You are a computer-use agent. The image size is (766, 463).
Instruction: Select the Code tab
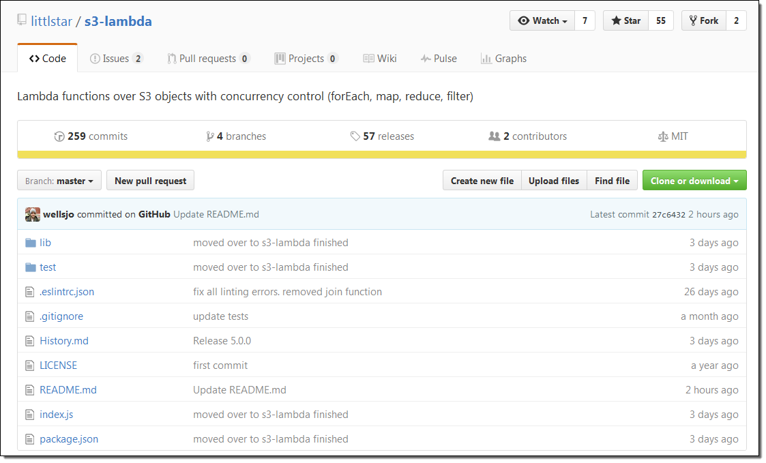pos(47,59)
